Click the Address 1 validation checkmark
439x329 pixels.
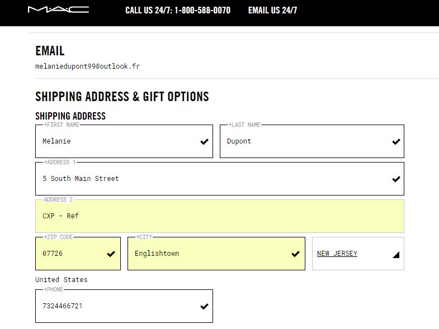396,179
